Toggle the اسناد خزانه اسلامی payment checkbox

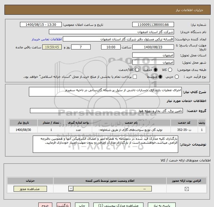pos(135,77)
